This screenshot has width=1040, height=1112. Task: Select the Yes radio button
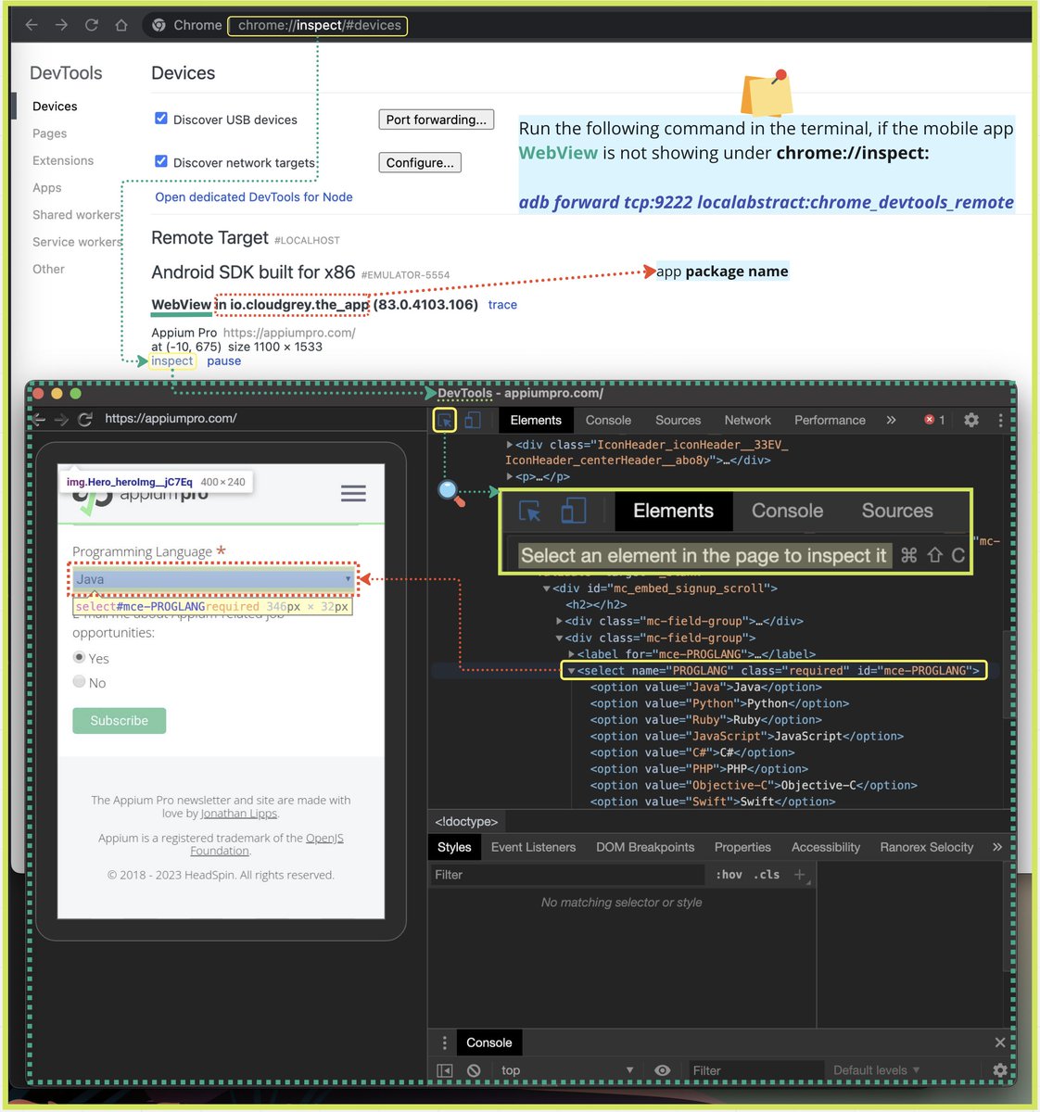pyautogui.click(x=79, y=657)
